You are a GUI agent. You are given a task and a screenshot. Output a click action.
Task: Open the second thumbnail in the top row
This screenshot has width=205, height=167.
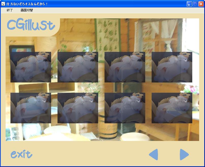pyautogui.click(x=78, y=67)
